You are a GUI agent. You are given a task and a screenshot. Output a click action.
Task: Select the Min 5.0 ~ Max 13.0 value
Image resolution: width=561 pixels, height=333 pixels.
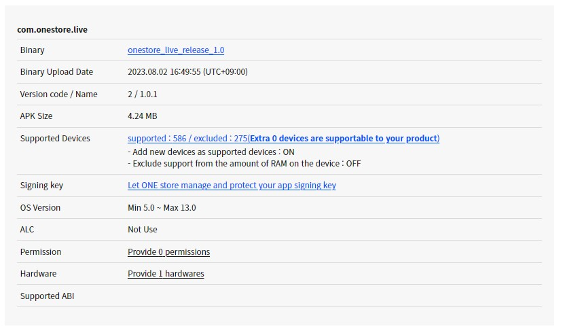tap(162, 208)
